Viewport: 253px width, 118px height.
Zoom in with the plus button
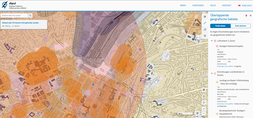tap(204, 109)
